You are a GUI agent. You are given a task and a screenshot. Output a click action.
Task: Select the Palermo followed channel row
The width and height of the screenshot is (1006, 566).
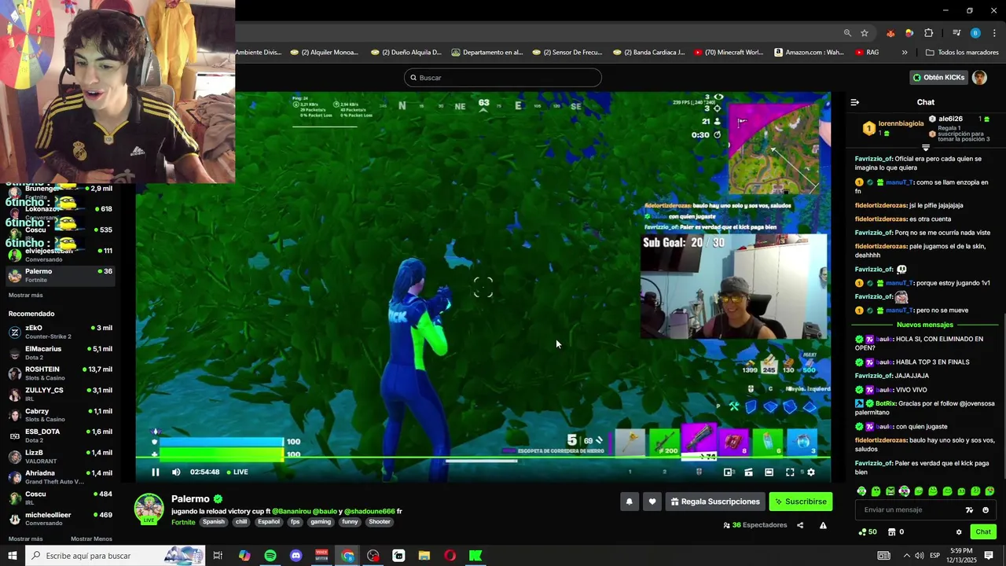click(61, 275)
